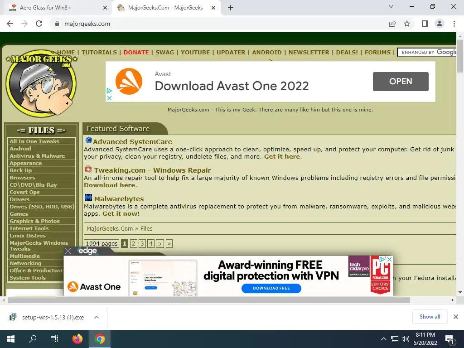Open Advanced SystemCare title link
The height and width of the screenshot is (348, 464).
tap(132, 142)
